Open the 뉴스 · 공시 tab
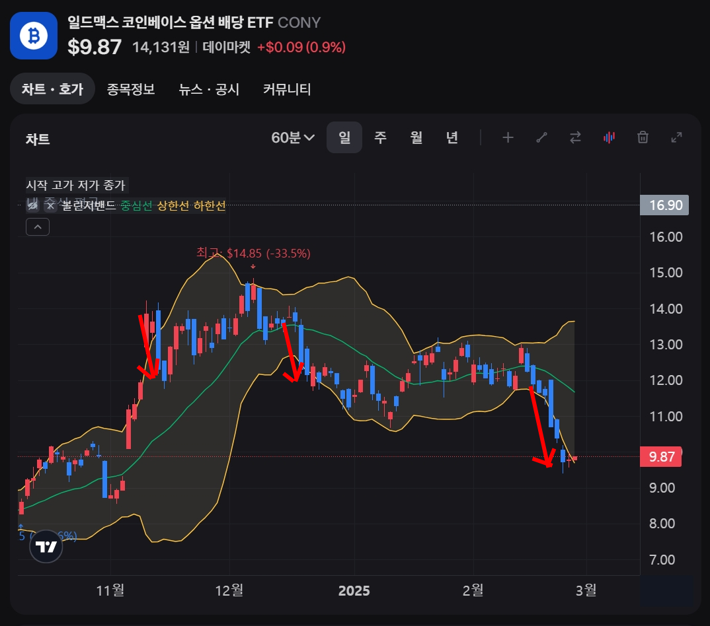The image size is (710, 626). (209, 89)
